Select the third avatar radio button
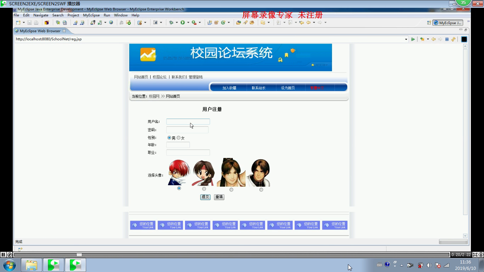The height and width of the screenshot is (272, 484). point(231,189)
